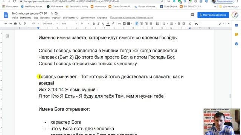Open the Изменить menu
Viewport: 241px width, 135px height.
pos(26,18)
